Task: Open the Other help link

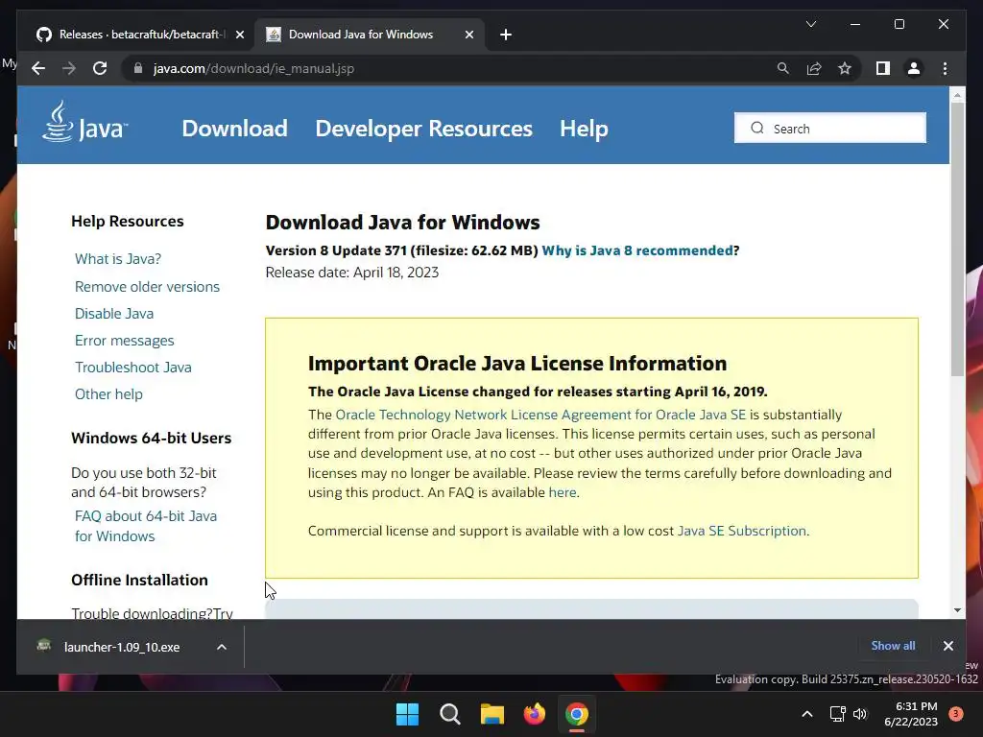Action: (x=108, y=394)
